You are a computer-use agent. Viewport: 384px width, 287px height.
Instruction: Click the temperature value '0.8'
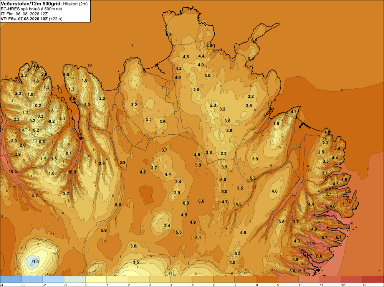[x=42, y=142]
